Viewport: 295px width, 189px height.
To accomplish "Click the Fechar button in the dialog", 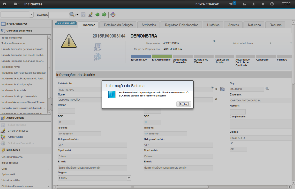I will click(184, 104).
